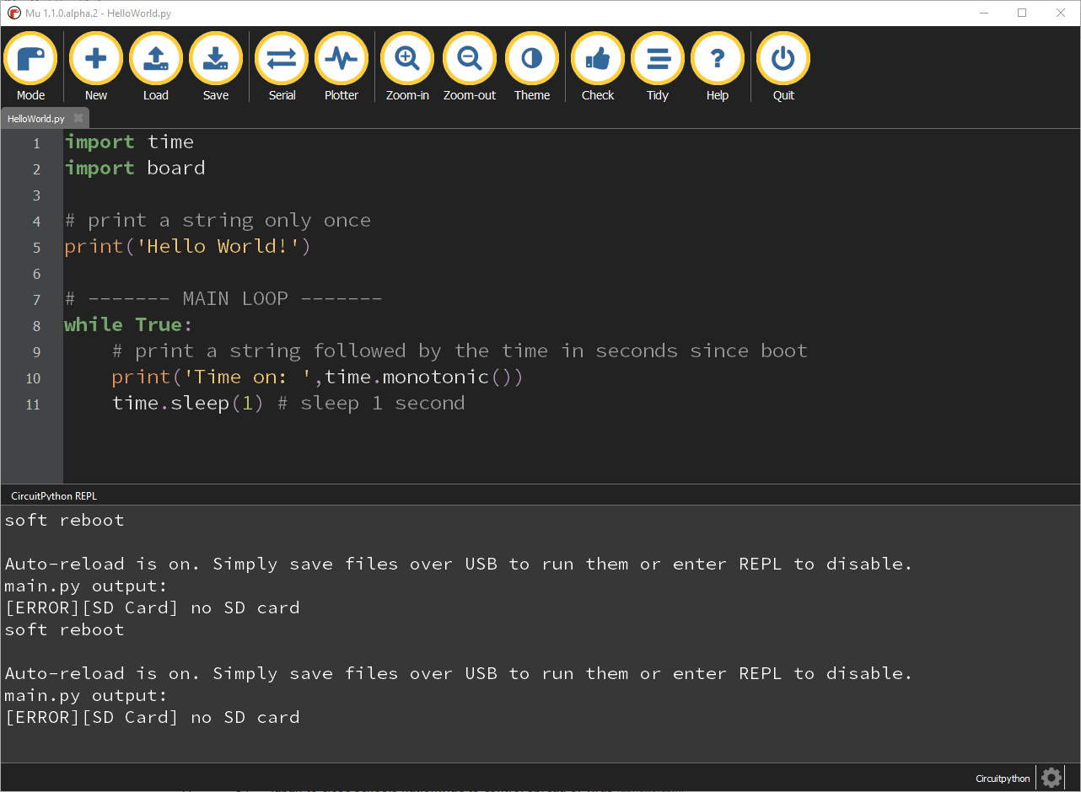Click the time.sleep(1) line

288,404
